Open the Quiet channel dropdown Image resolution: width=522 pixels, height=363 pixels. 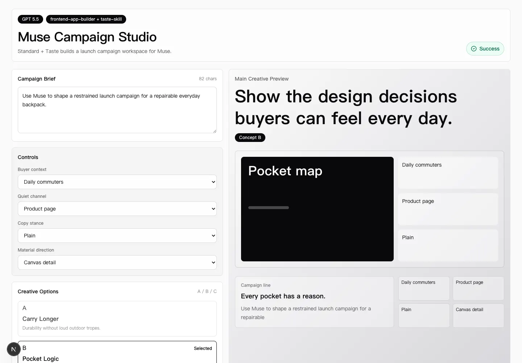point(117,209)
